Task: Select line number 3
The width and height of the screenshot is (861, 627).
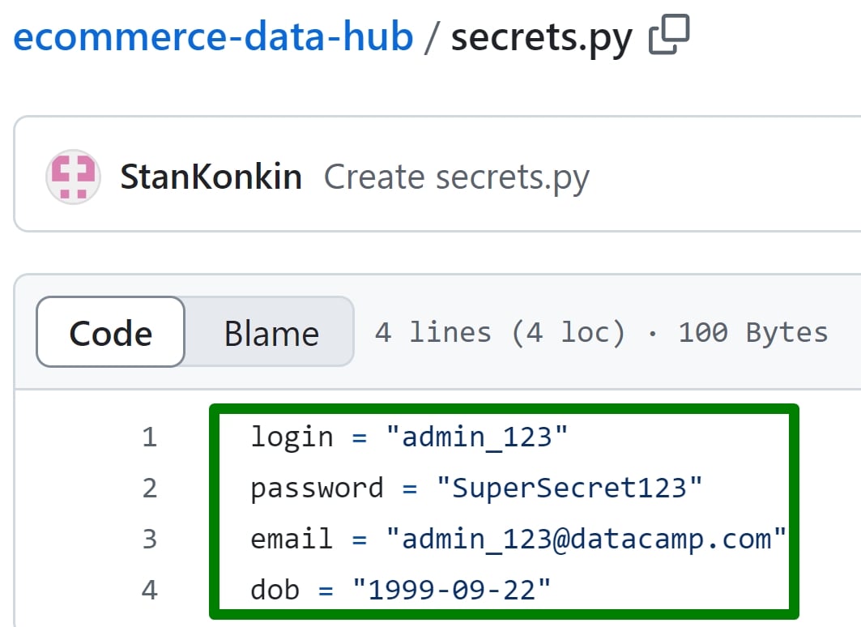Action: 149,540
